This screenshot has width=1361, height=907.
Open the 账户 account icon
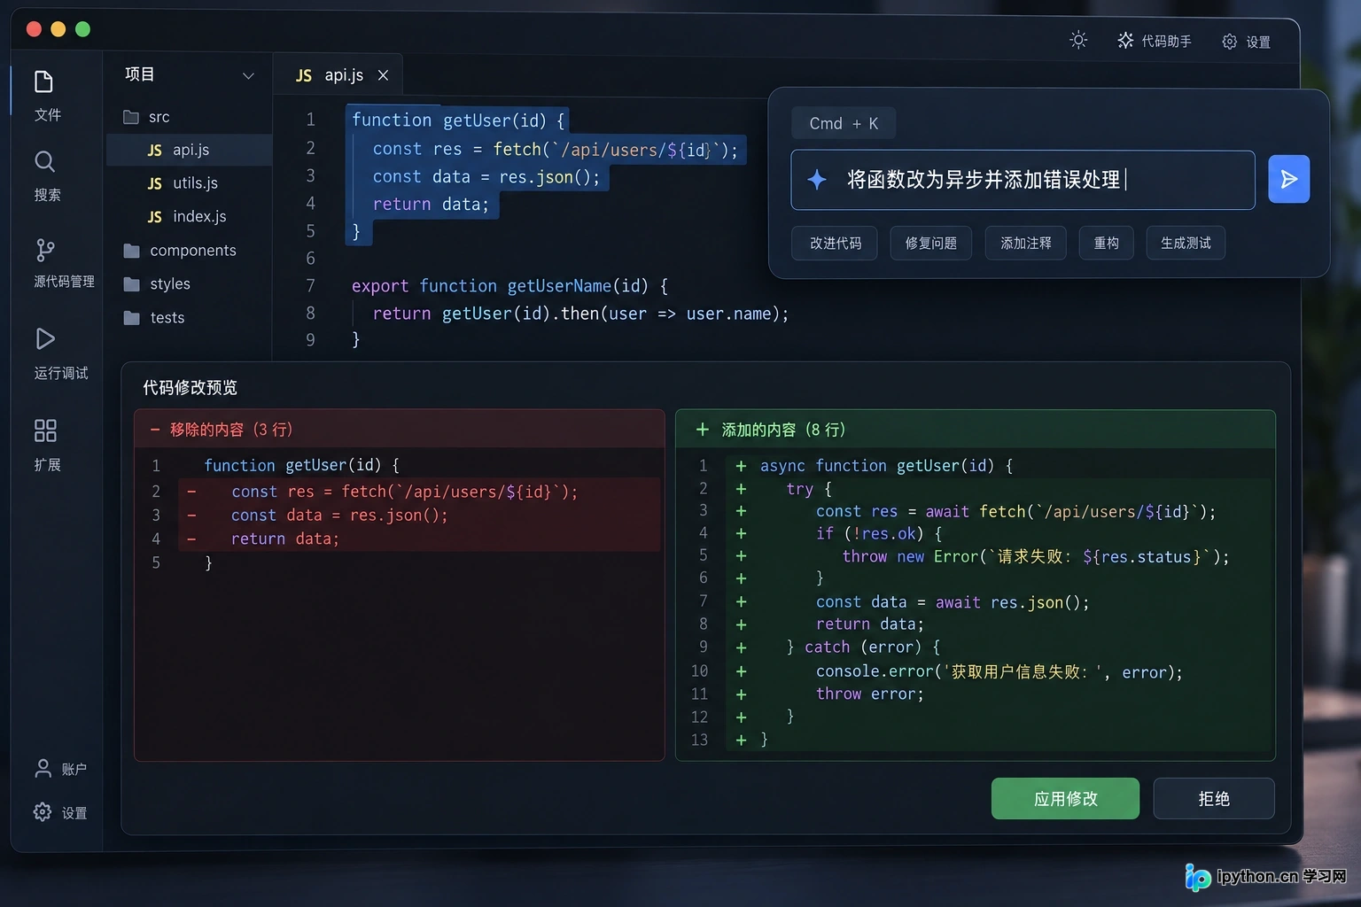tap(43, 768)
